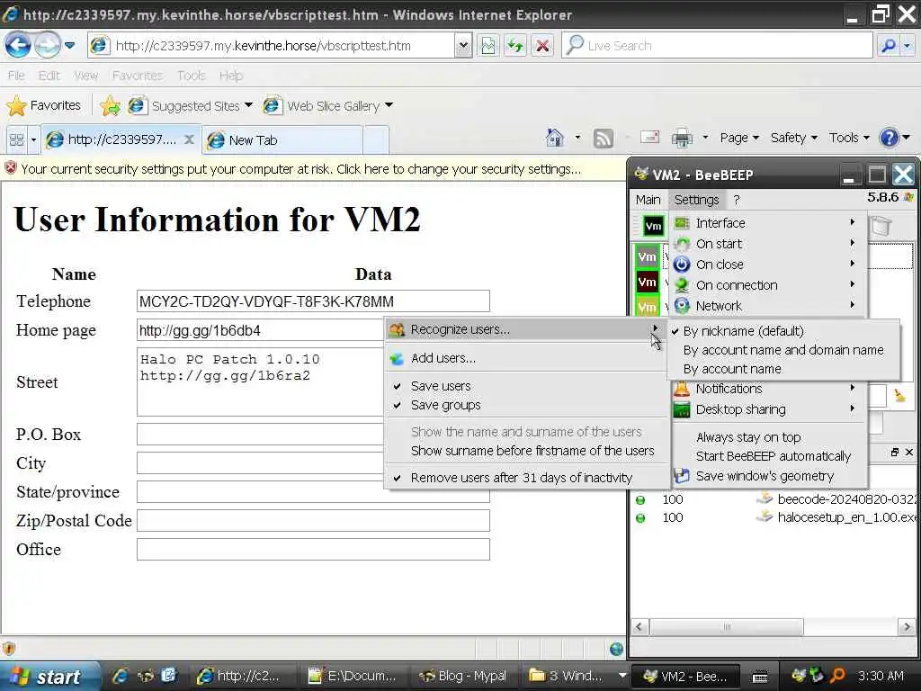
Task: Expand the Desktop sharing submenu
Action: [766, 409]
